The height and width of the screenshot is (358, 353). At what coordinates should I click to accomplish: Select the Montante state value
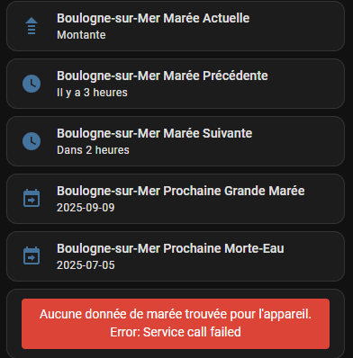(81, 35)
